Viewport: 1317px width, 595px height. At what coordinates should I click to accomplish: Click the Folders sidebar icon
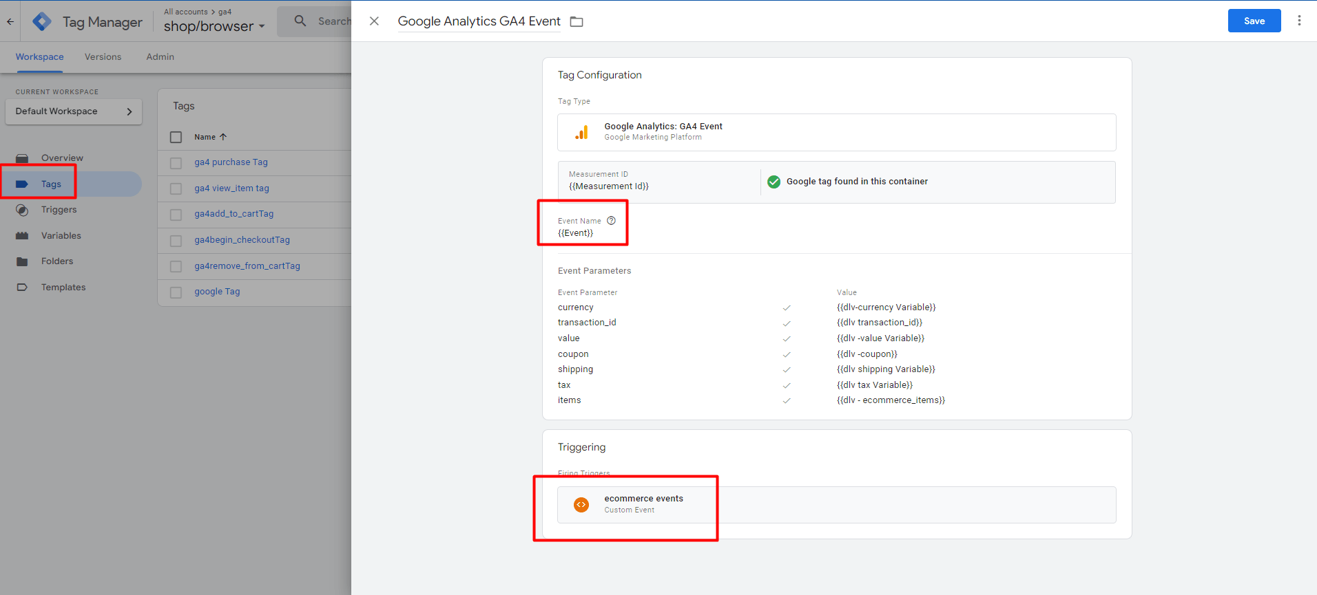(x=22, y=261)
